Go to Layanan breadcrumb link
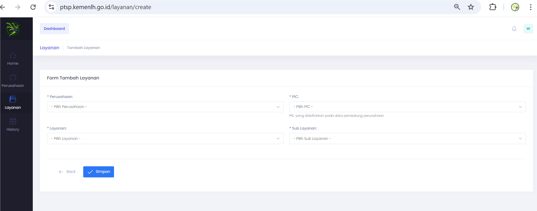This screenshot has height=211, width=537. pyautogui.click(x=50, y=48)
